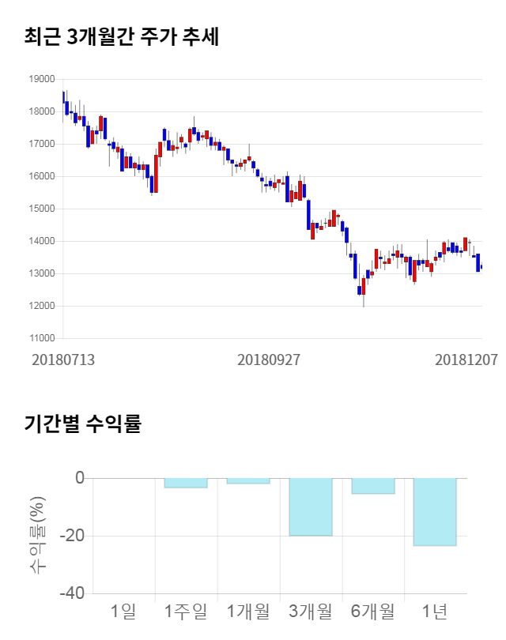506x640 pixels.
Task: Select the 3개월 return bar
Action: [x=311, y=506]
